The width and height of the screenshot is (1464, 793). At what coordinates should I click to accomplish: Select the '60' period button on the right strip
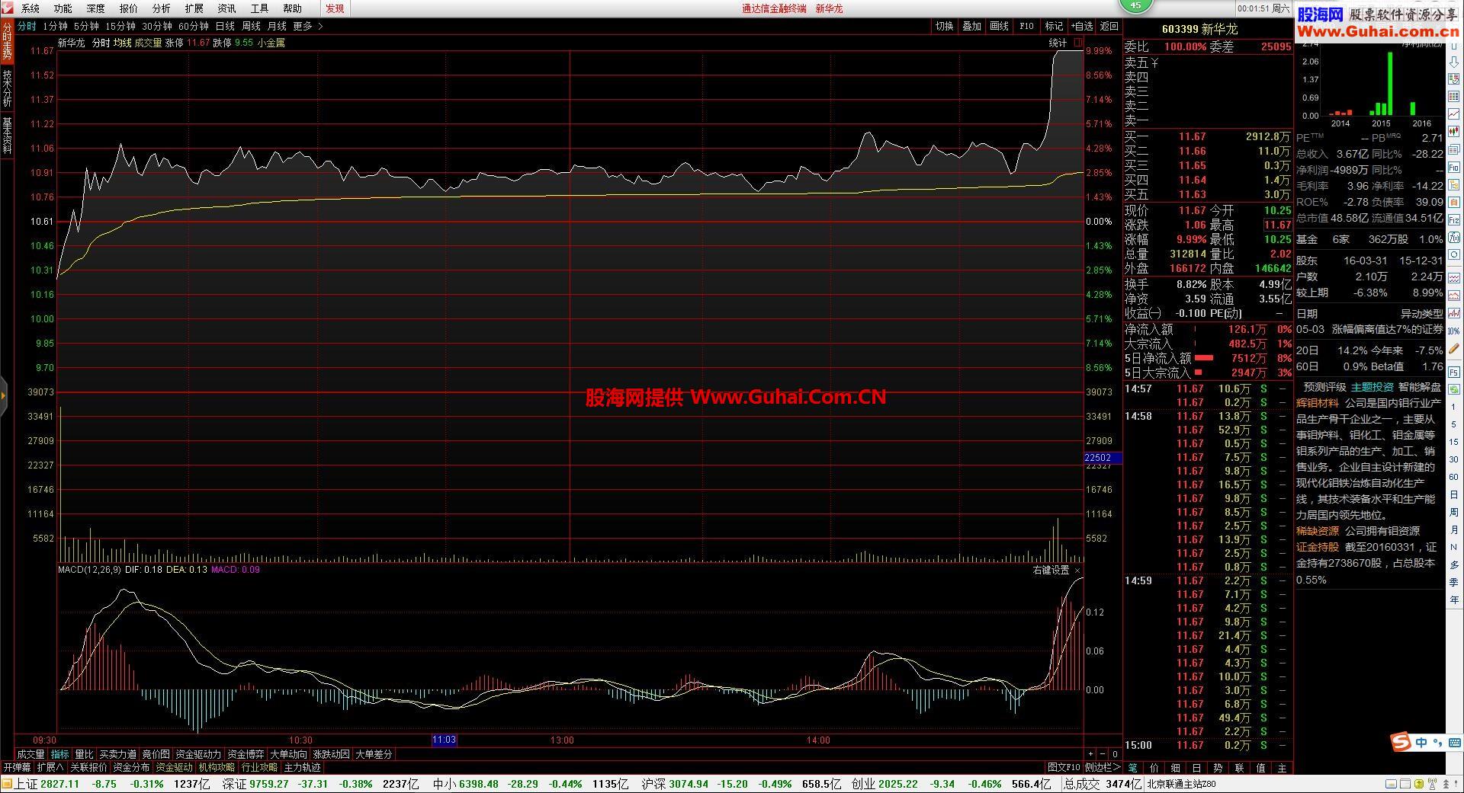click(x=1454, y=477)
